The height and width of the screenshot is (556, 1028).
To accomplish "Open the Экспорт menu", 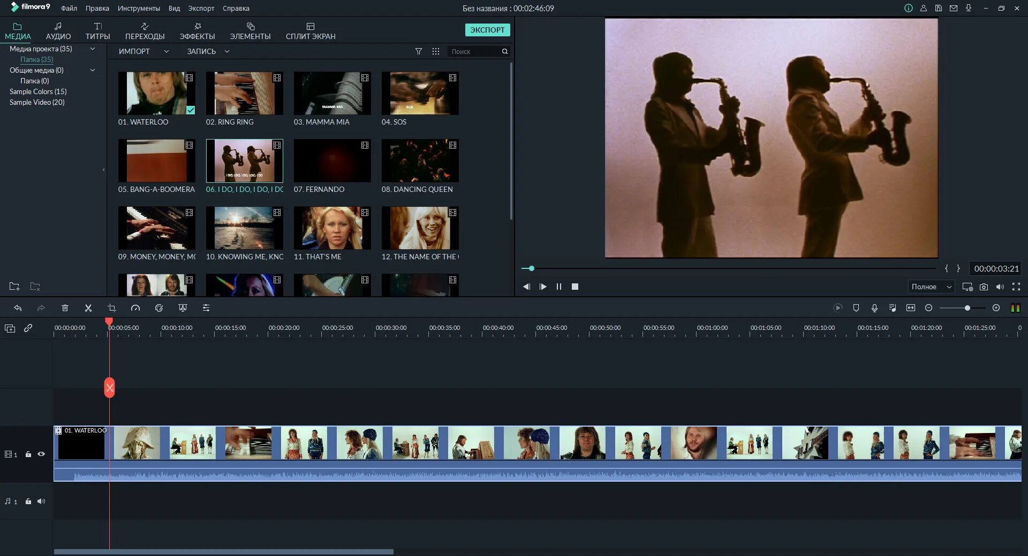I will 201,8.
